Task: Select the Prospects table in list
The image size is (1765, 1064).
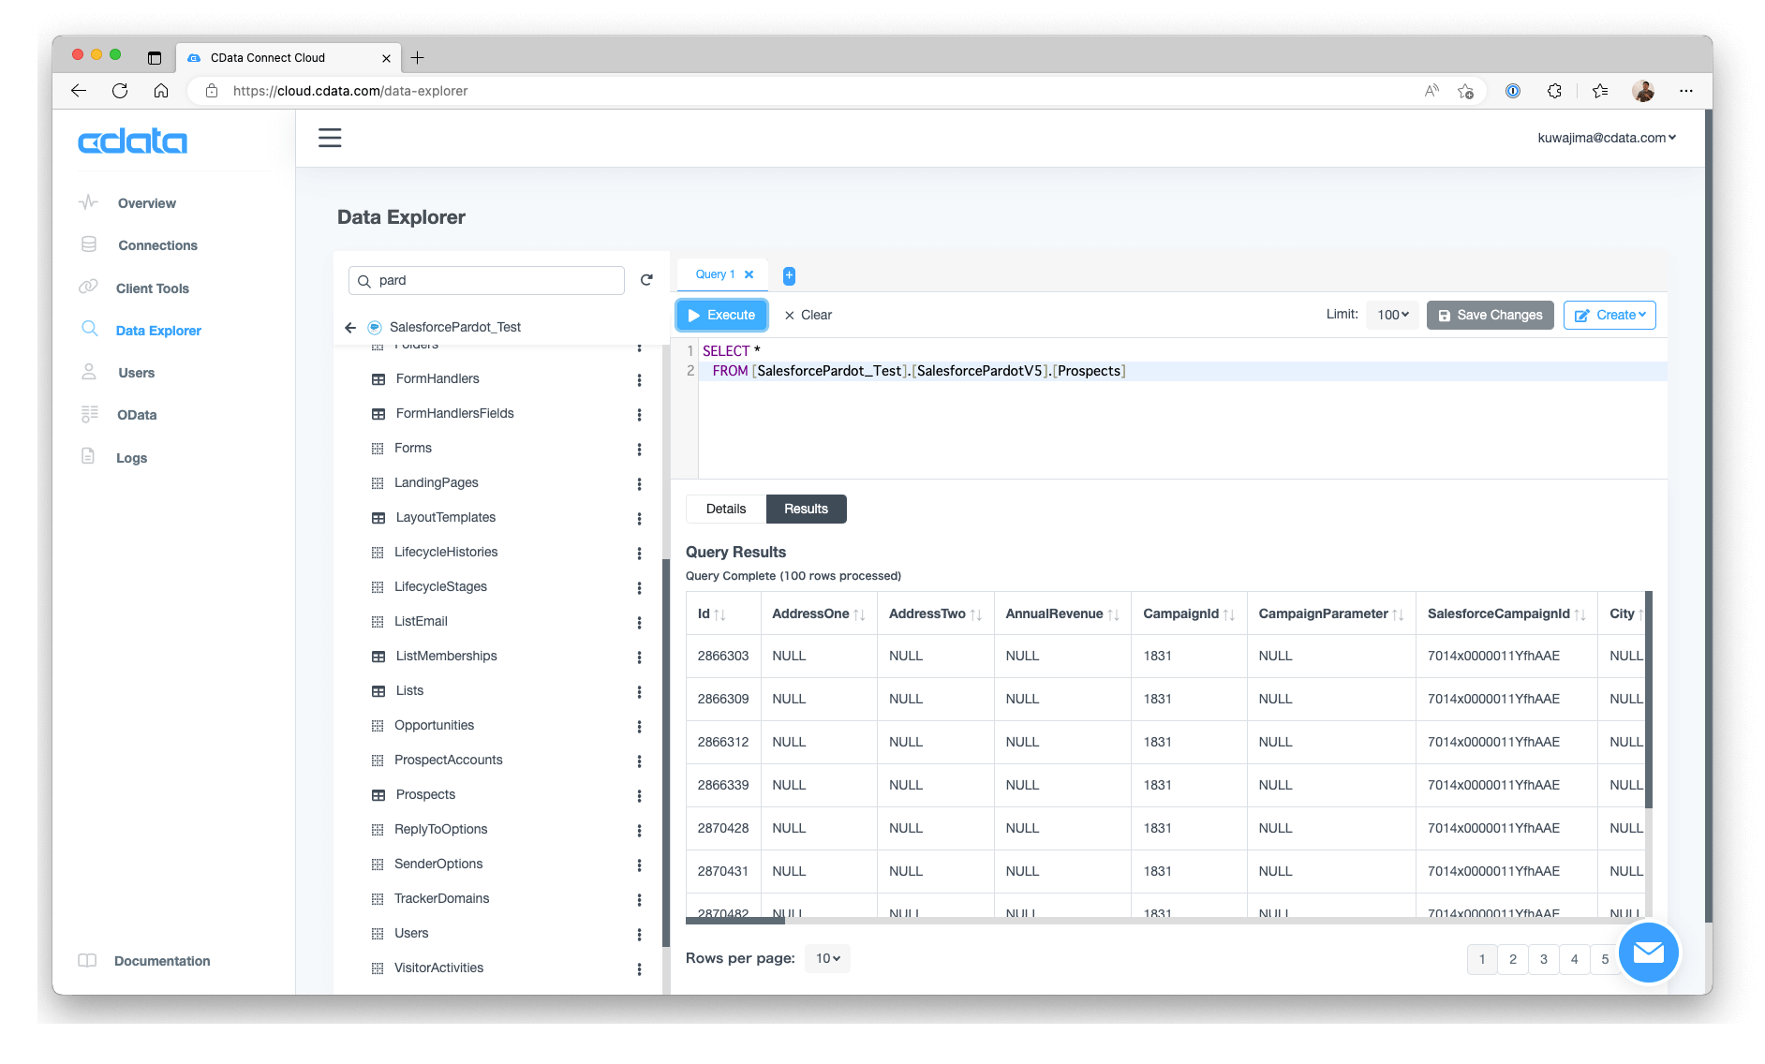Action: pyautogui.click(x=425, y=795)
